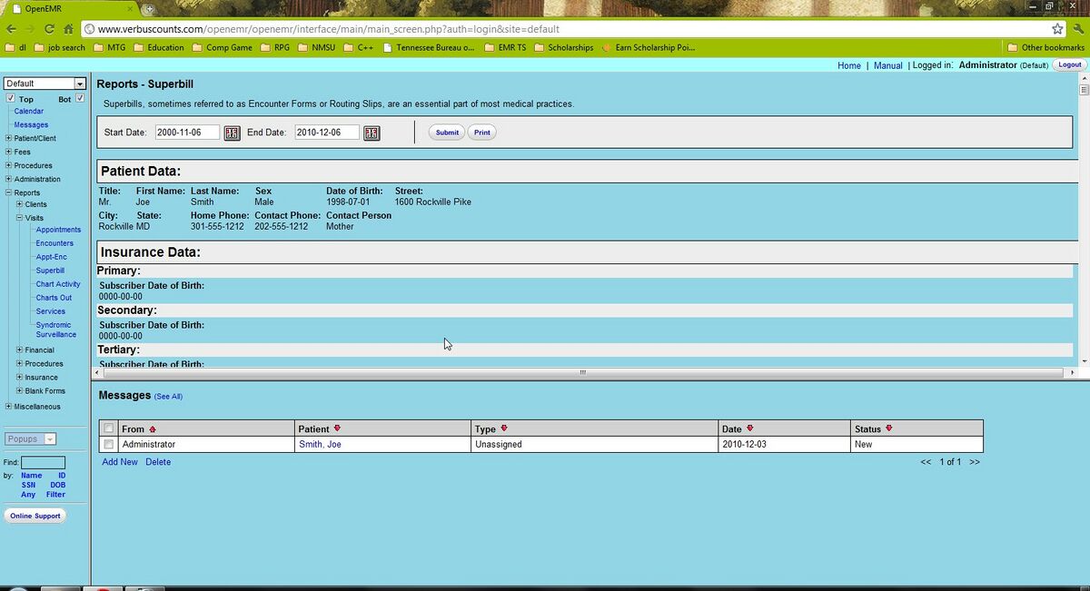Sort messages by From column arrow
The width and height of the screenshot is (1090, 591).
coord(153,429)
